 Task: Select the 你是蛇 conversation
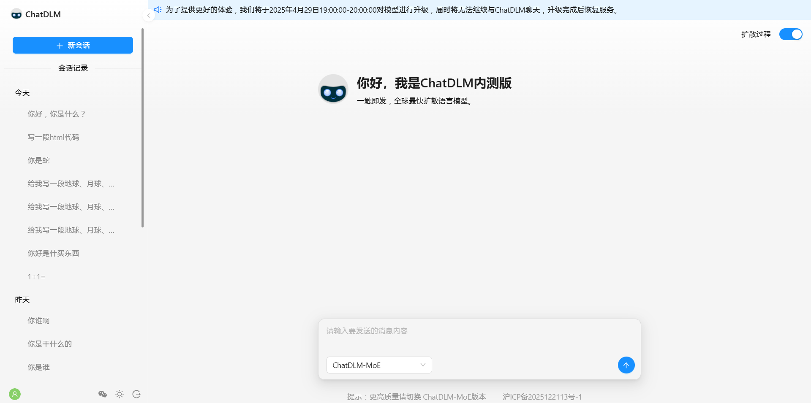(x=38, y=160)
